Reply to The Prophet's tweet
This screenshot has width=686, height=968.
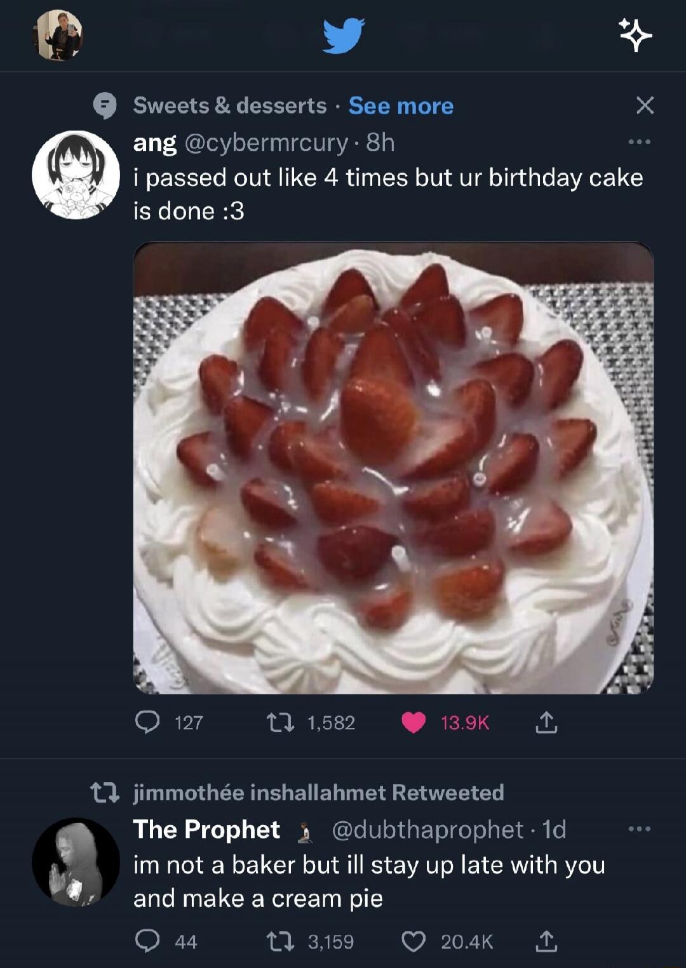tap(148, 941)
